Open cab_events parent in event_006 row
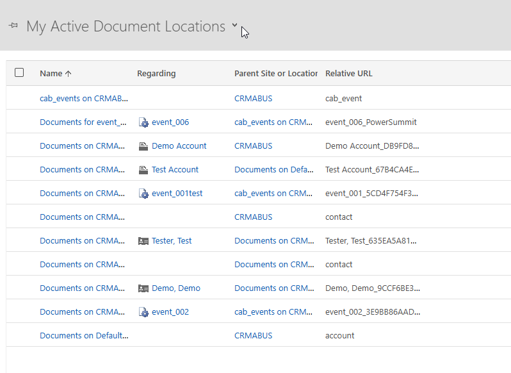 pyautogui.click(x=273, y=122)
